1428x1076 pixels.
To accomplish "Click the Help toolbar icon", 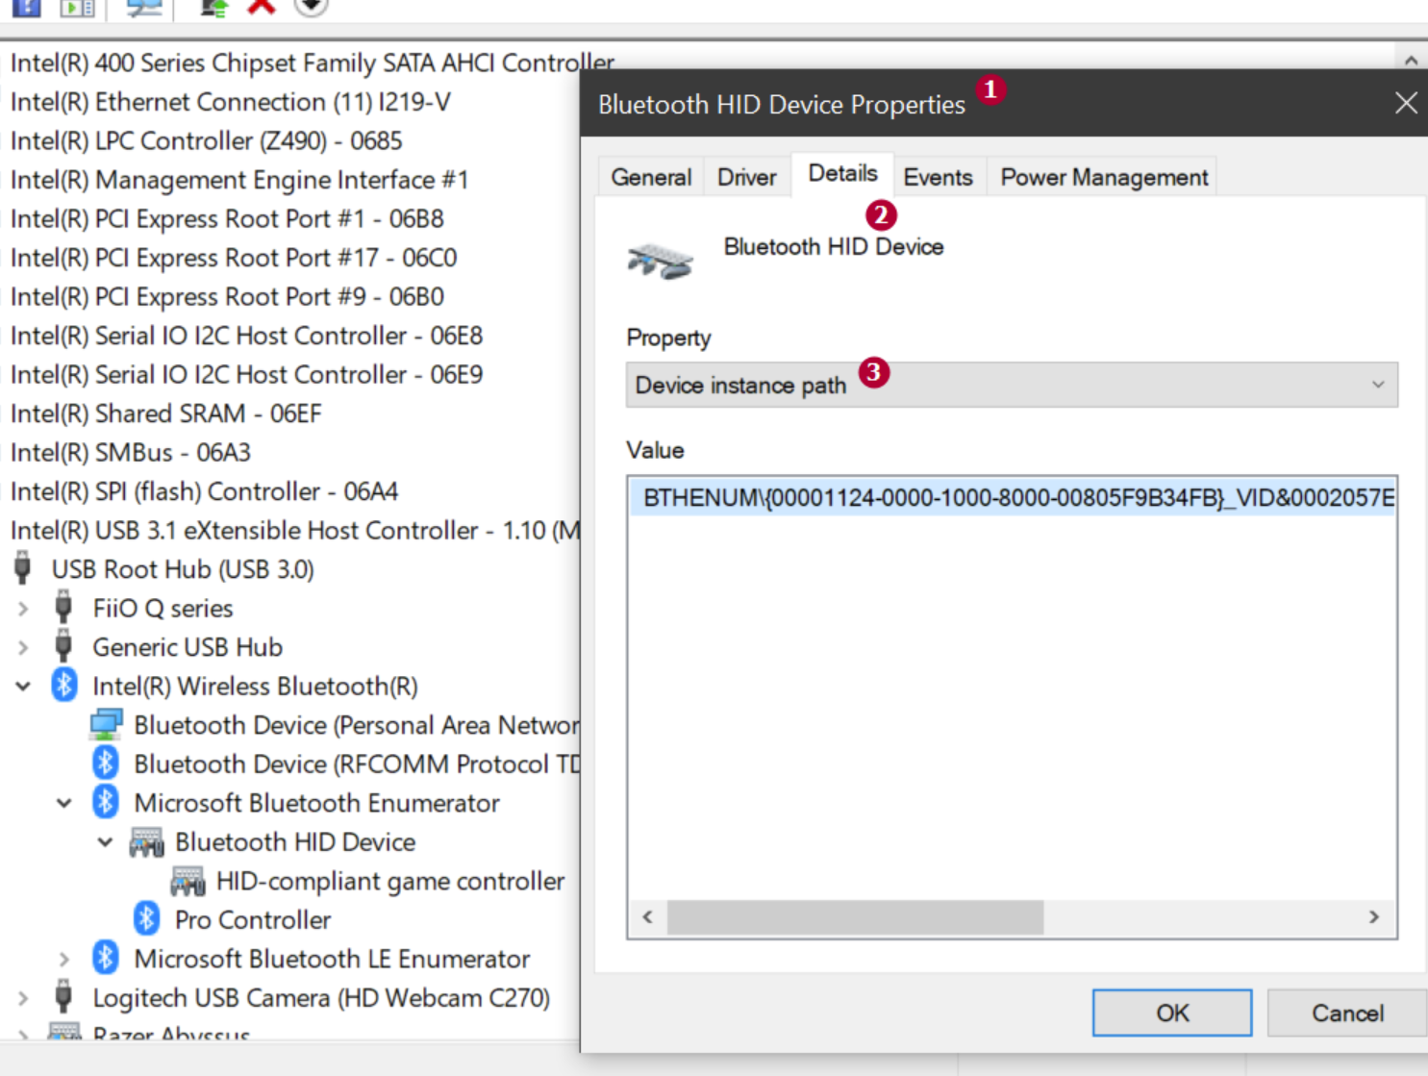I will pyautogui.click(x=26, y=7).
